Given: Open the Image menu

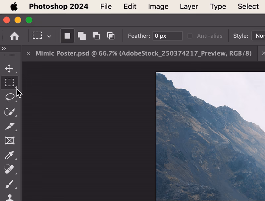Looking at the screenshot, I should pyautogui.click(x=158, y=6).
